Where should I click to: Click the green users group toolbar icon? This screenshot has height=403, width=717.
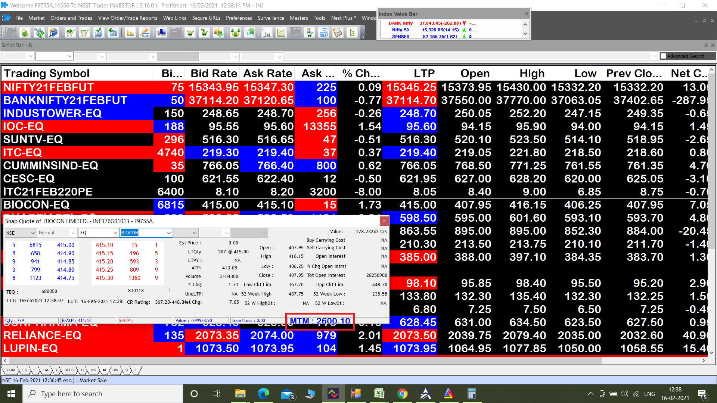[235, 33]
